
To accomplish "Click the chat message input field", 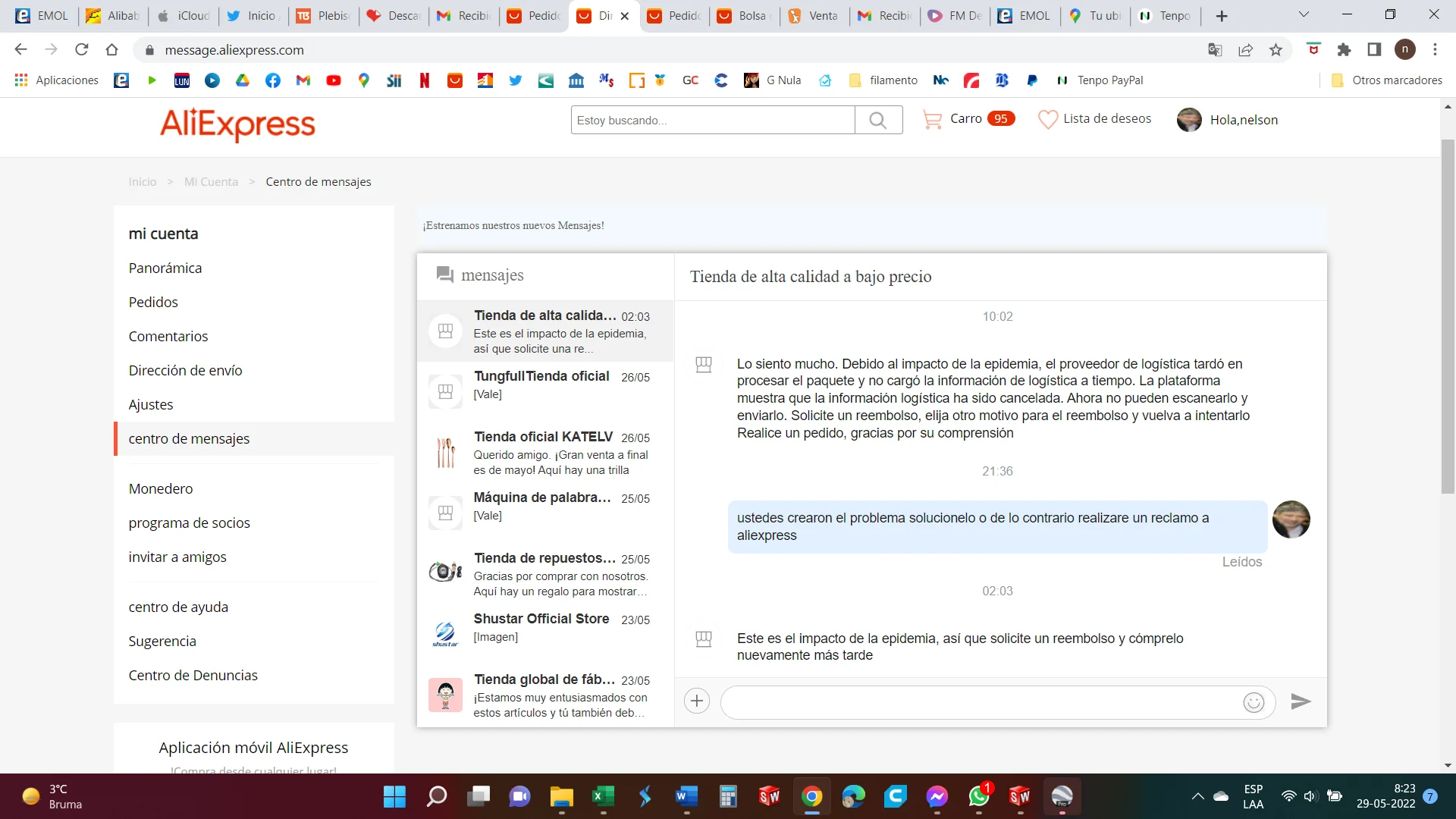I will click(x=978, y=702).
